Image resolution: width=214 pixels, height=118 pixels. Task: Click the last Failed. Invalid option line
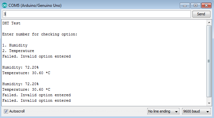(36, 100)
